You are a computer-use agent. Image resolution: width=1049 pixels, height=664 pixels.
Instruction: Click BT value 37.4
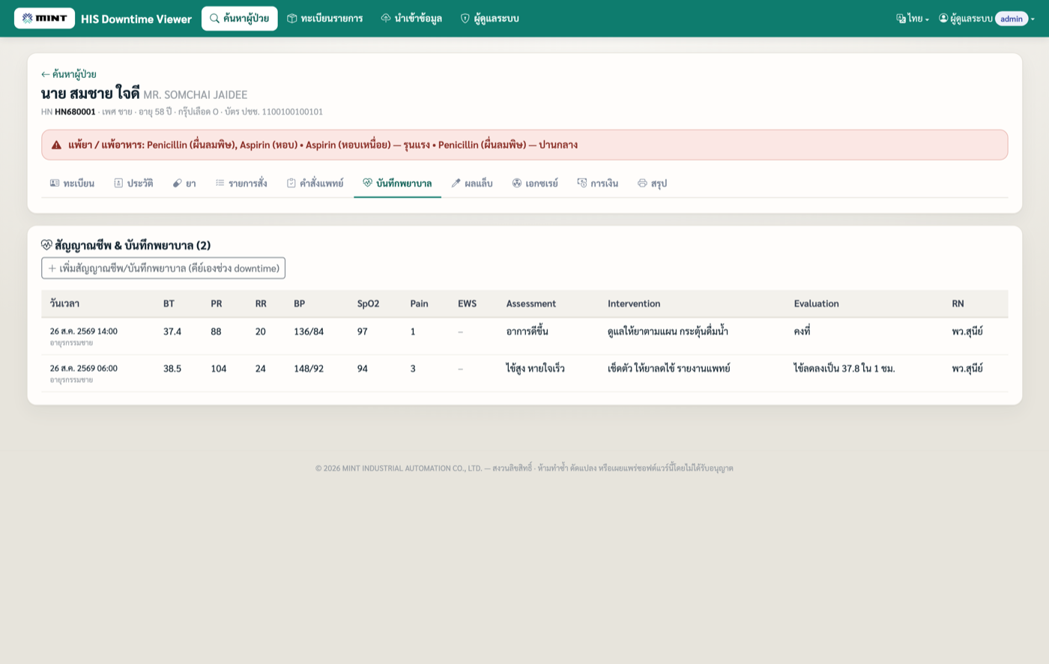tap(172, 331)
